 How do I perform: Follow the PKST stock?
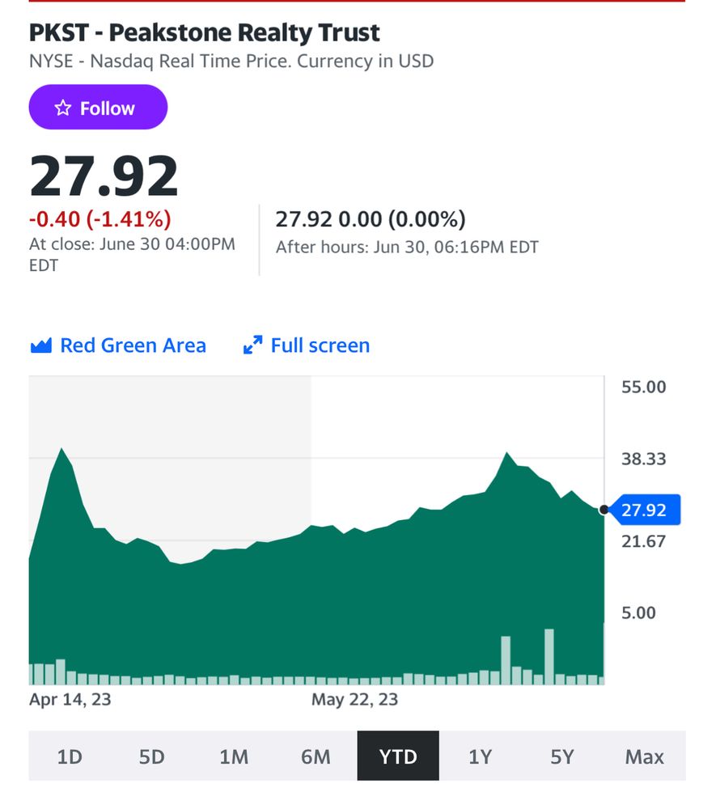(x=98, y=108)
